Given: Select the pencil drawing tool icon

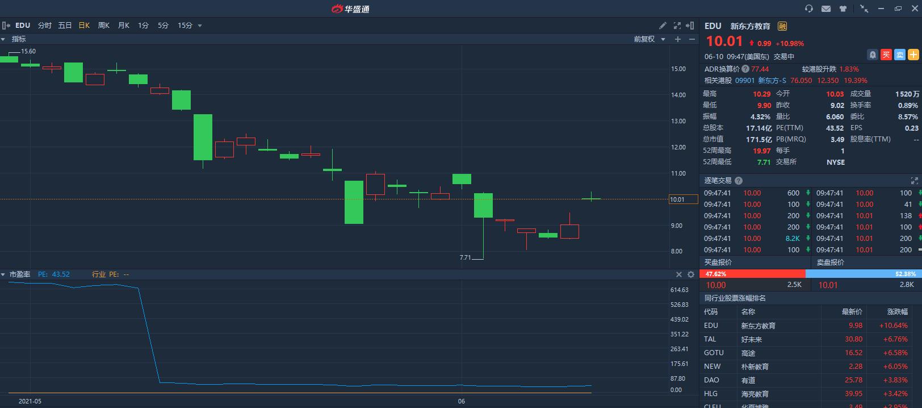Looking at the screenshot, I should [x=663, y=26].
